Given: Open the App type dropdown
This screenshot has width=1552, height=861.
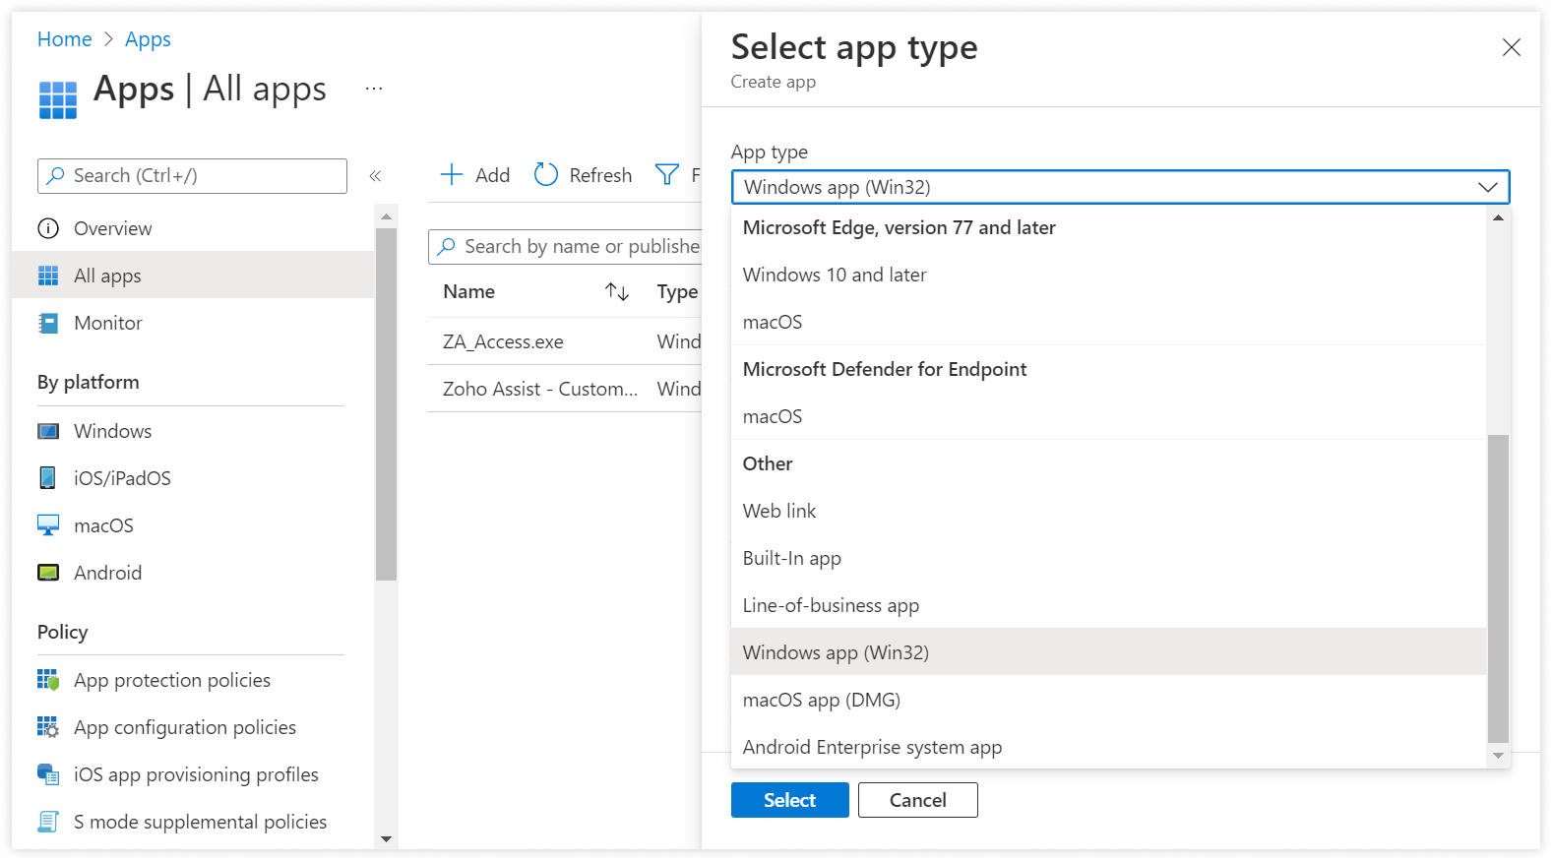Looking at the screenshot, I should tap(1120, 187).
